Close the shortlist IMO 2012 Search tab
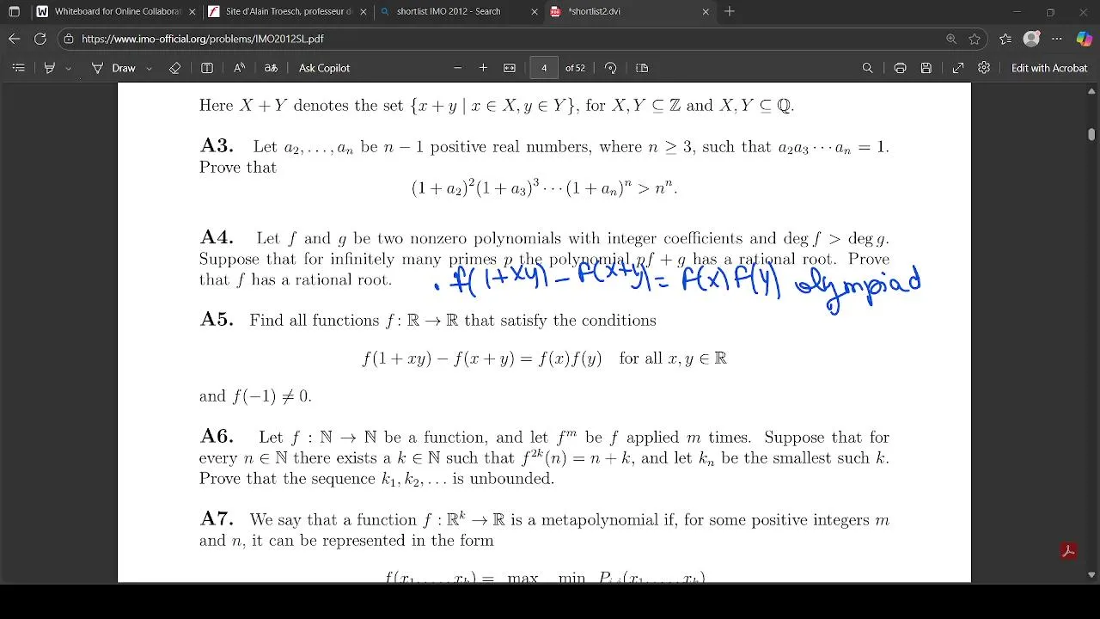The width and height of the screenshot is (1100, 619). click(535, 12)
